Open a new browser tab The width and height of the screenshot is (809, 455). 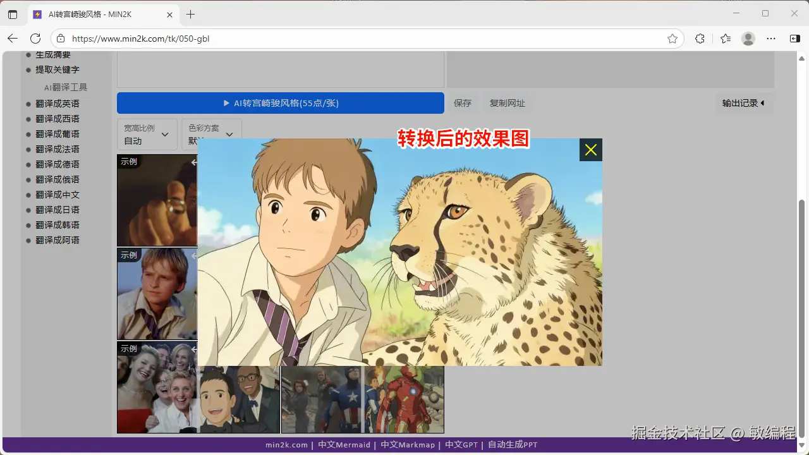point(190,14)
